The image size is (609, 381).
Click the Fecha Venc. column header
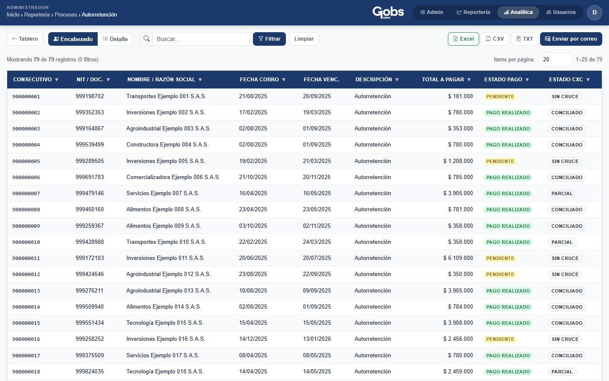[321, 80]
